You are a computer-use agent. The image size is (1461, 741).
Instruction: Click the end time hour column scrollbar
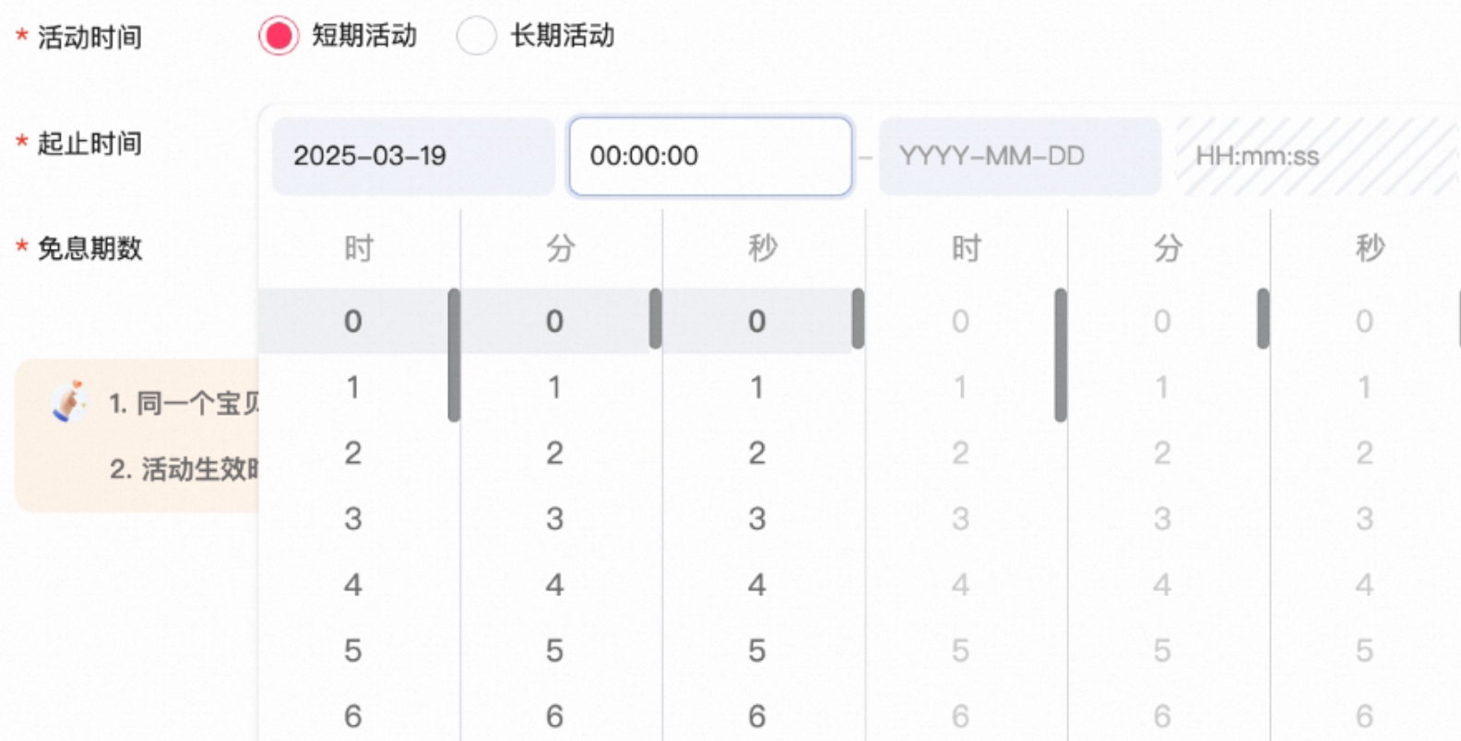click(1061, 356)
